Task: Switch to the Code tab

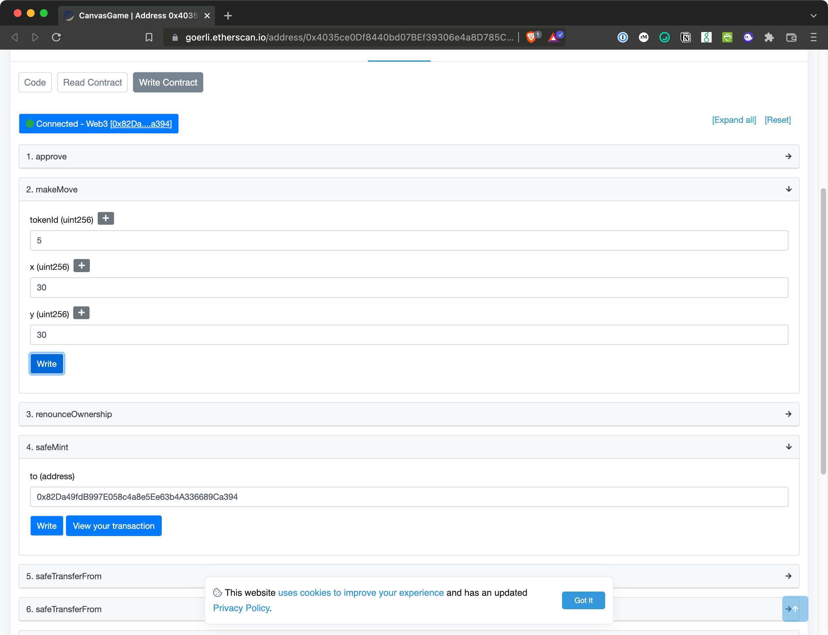Action: coord(35,82)
